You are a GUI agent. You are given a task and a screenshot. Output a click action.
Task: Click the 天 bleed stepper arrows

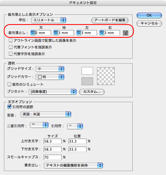(33, 33)
